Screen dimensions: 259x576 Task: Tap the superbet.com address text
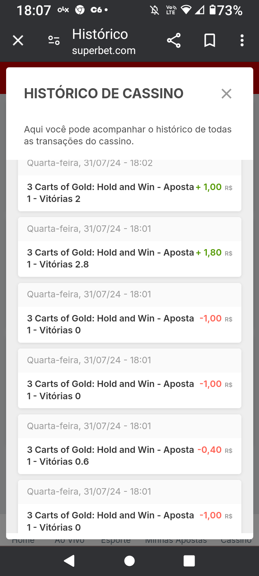[x=104, y=51]
